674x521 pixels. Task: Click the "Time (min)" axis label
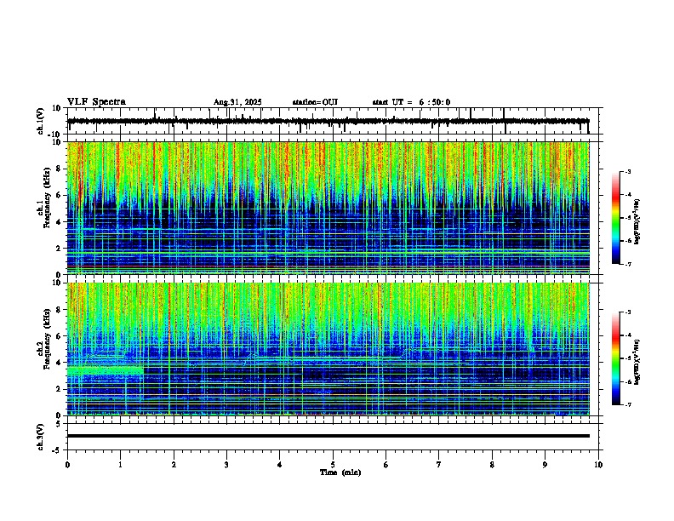pyautogui.click(x=340, y=472)
